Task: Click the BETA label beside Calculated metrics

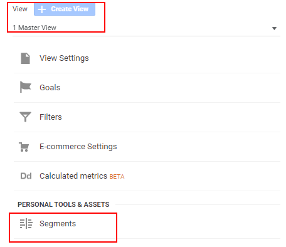Action: (117, 177)
